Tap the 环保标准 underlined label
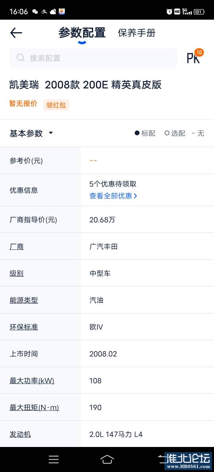Viewport: 214px width, 472px height. (x=24, y=327)
